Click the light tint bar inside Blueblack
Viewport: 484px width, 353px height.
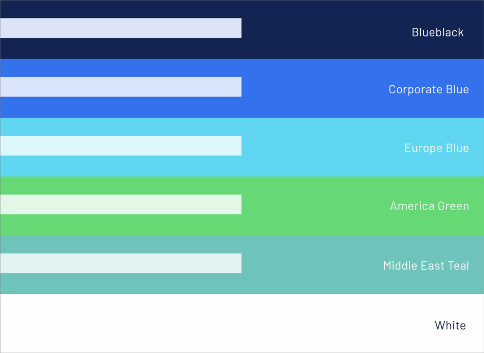coord(121,28)
